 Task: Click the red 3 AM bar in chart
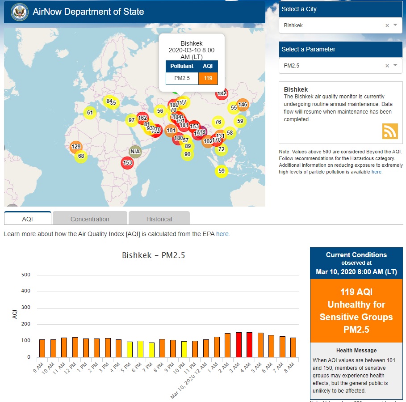point(239,345)
